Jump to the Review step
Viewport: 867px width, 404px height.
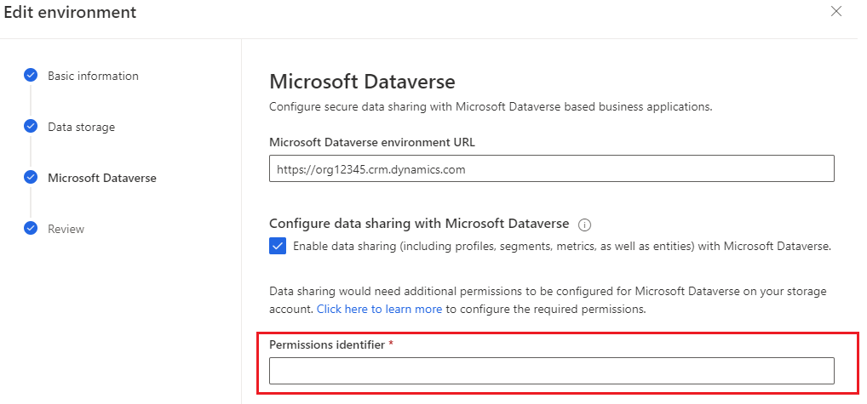[x=66, y=229]
